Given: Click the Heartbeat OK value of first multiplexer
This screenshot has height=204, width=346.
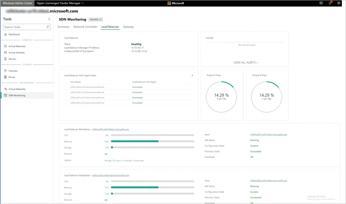Looking at the screenshot, I should pyautogui.click(x=252, y=157).
